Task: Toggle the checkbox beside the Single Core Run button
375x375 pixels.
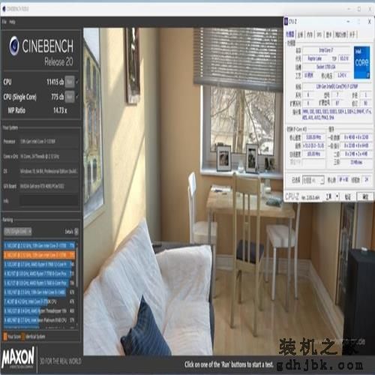Action: (x=77, y=97)
